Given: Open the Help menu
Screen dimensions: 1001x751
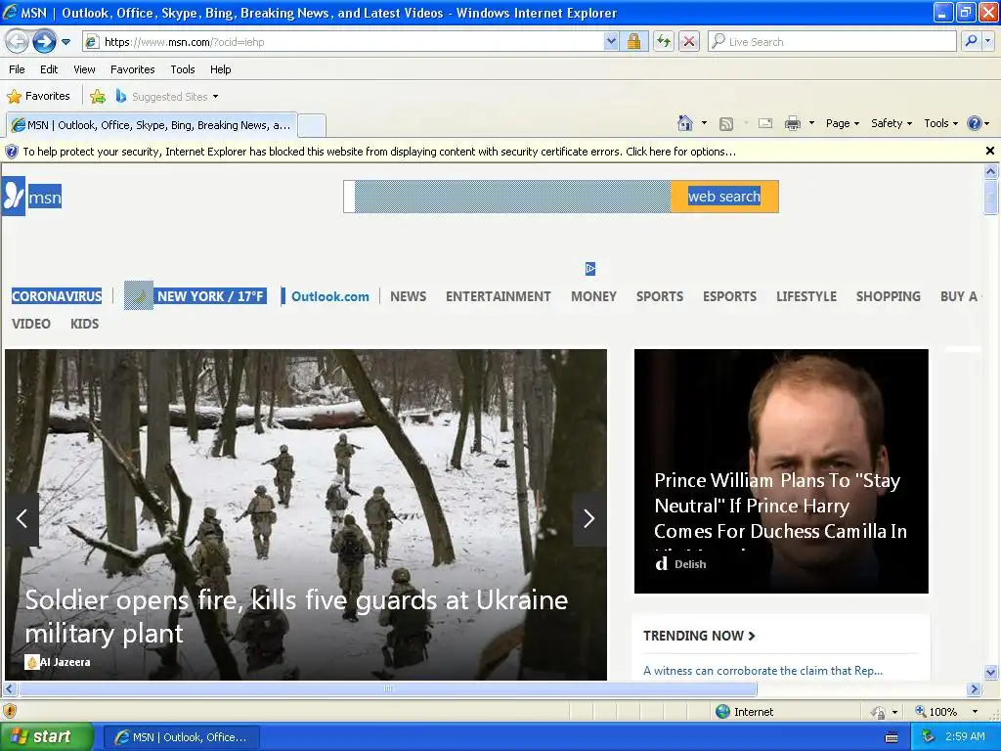Looking at the screenshot, I should tap(220, 69).
